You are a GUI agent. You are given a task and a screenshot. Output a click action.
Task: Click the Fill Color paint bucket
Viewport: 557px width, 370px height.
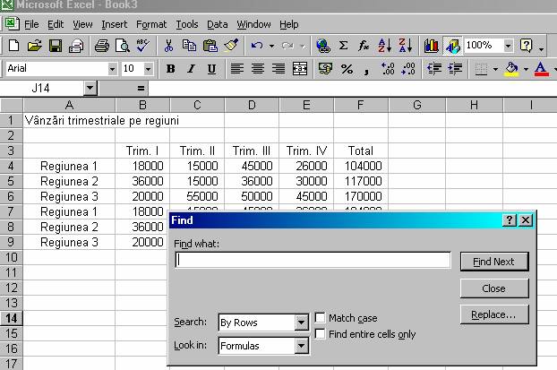coord(511,69)
